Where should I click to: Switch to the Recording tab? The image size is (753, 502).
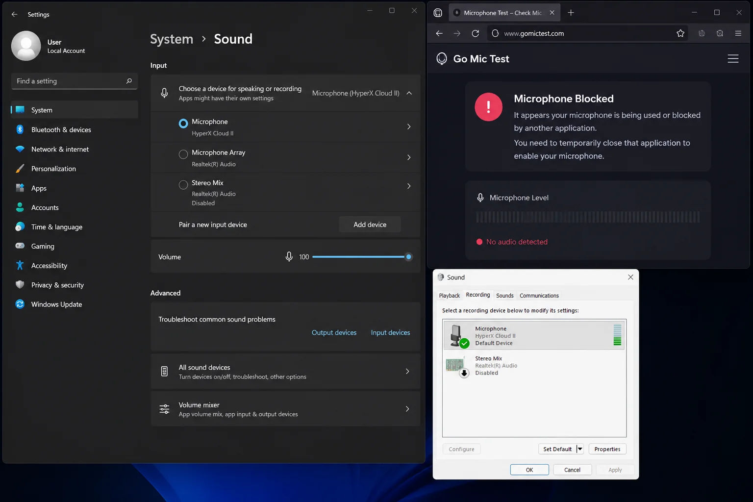478,295
